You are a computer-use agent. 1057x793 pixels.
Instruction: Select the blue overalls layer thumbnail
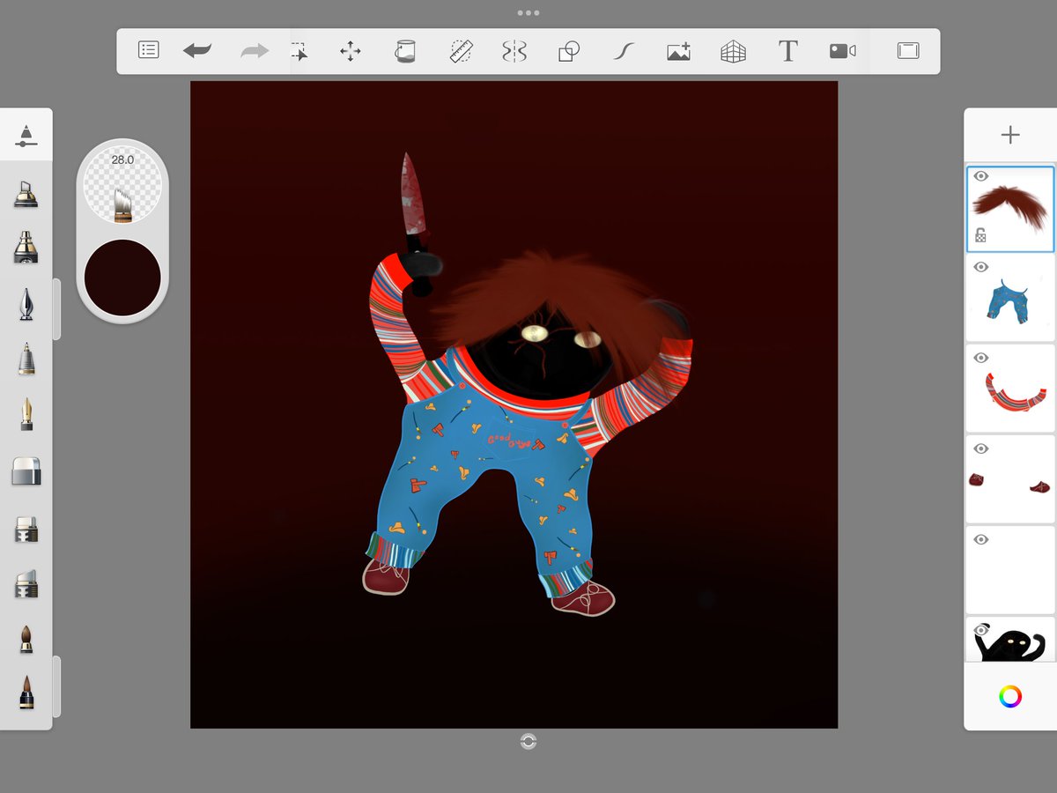point(1010,300)
